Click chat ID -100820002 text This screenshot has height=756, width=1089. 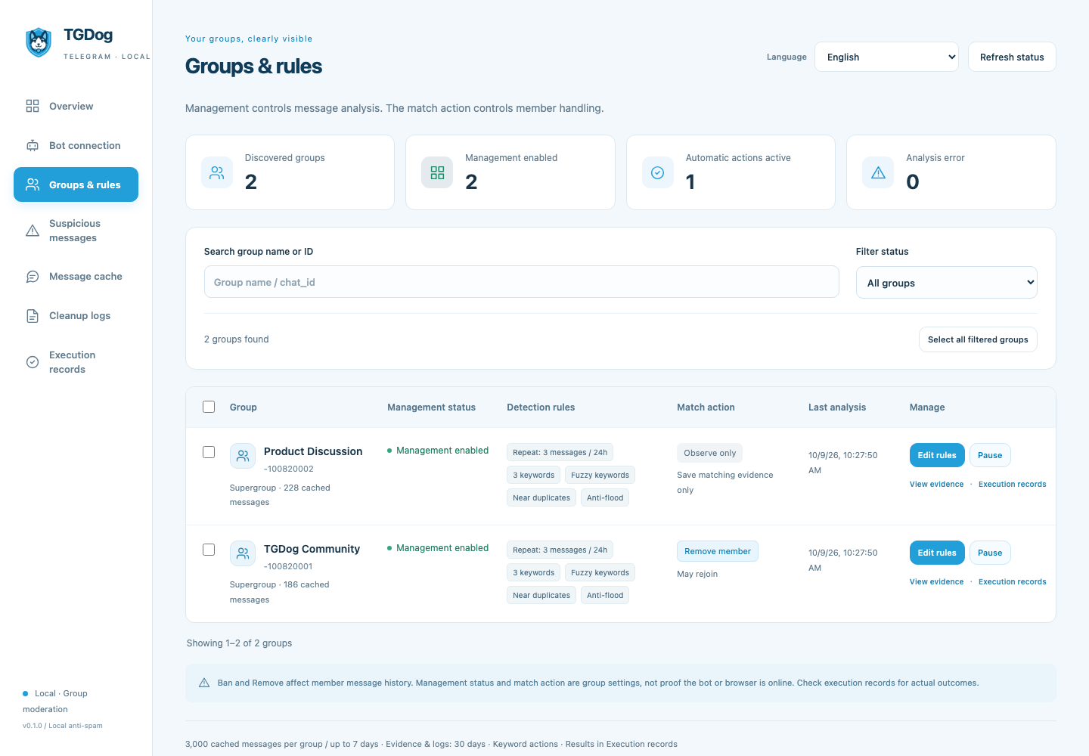[x=289, y=469]
